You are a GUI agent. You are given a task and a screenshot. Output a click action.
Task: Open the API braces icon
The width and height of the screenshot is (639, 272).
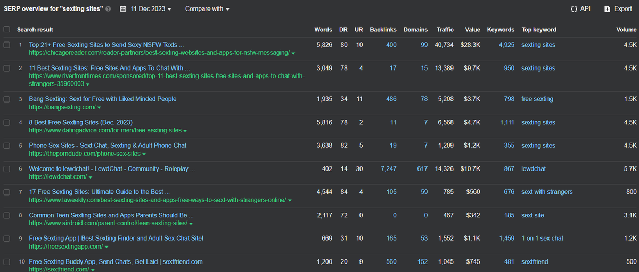[x=574, y=9]
